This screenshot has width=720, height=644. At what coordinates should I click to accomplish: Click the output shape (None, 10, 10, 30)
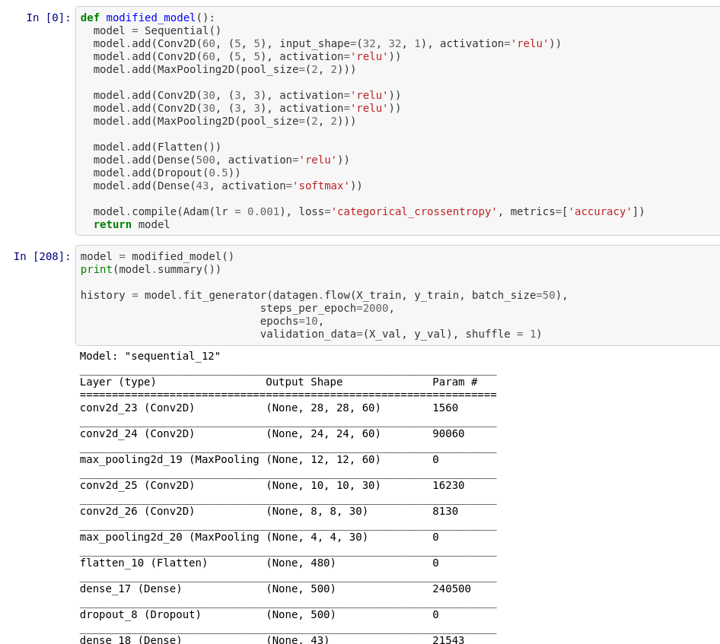pyautogui.click(x=323, y=485)
